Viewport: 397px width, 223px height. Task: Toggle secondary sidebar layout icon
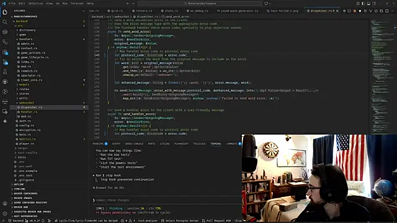(374, 4)
